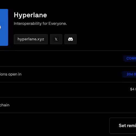The image size is (136, 136).
Task: Open Hyperlane's Discord server icon
Action: [x=70, y=39]
